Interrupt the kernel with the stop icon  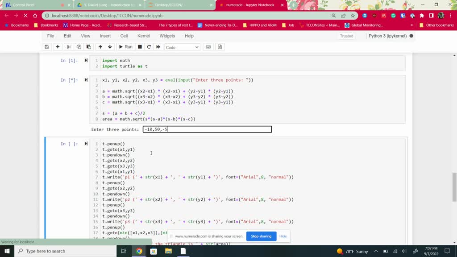coord(139,47)
